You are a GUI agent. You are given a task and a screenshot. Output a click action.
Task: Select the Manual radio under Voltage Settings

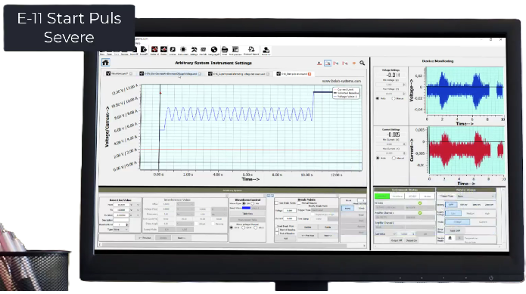[x=394, y=98]
